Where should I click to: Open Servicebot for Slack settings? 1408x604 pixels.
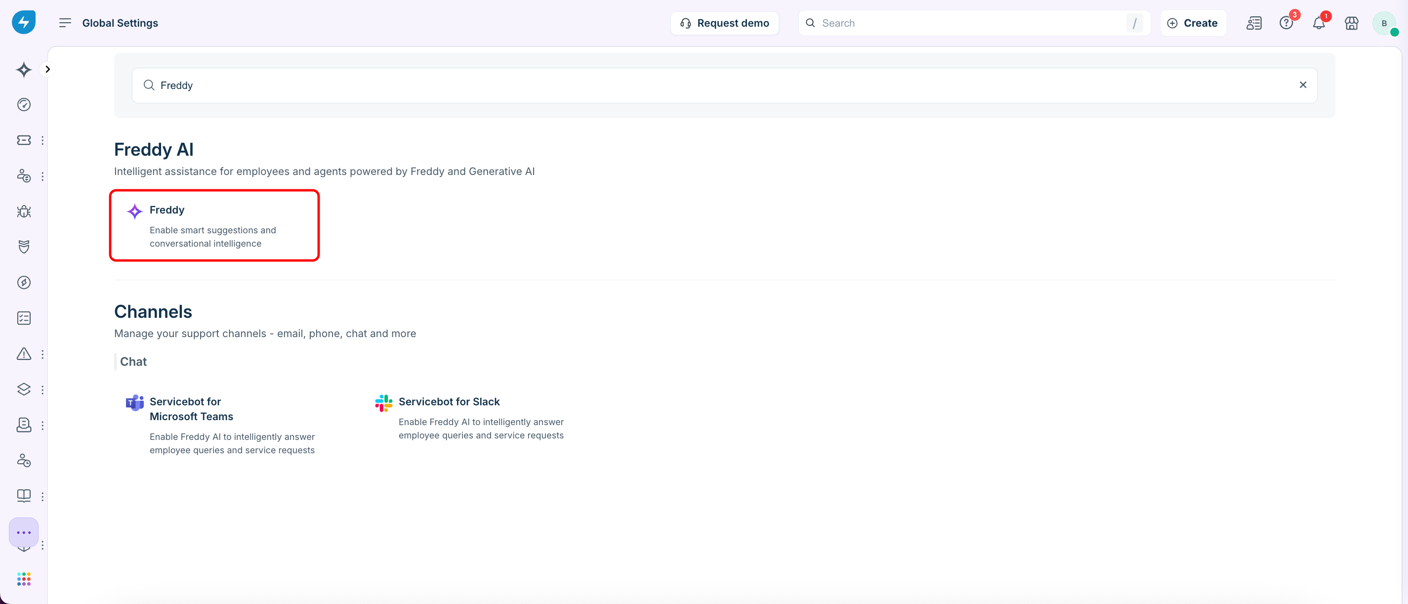pos(449,402)
